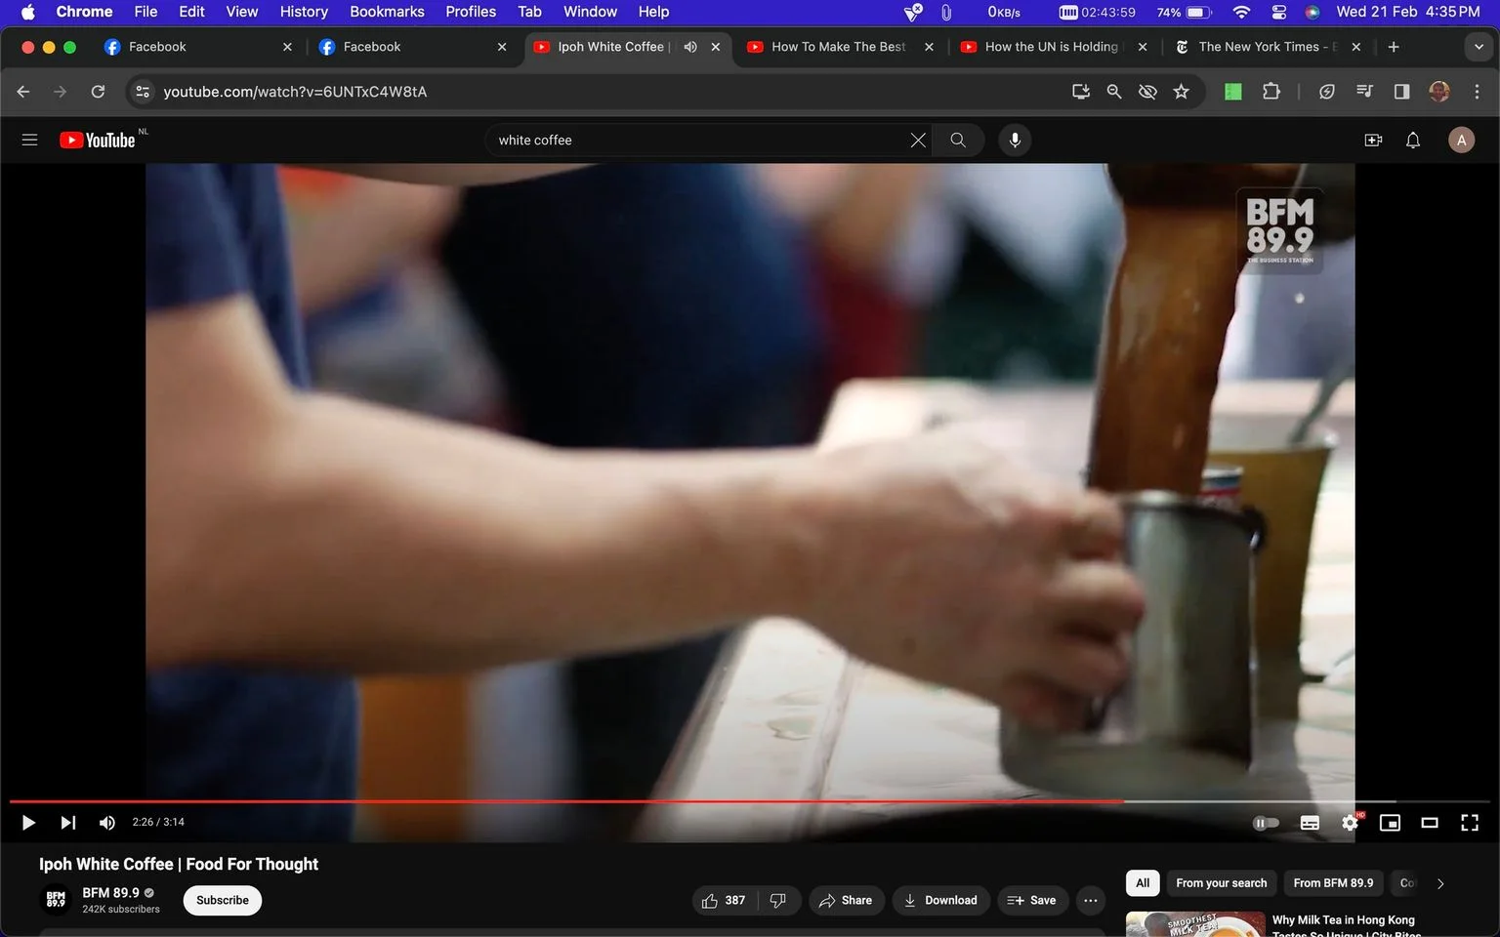Toggle the autoplay switch
Screen dimensions: 1500x937
pyautogui.click(x=1266, y=823)
